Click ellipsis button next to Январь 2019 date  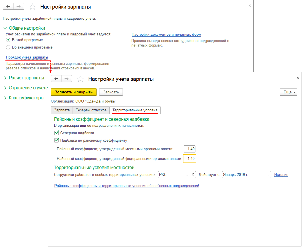268,175
